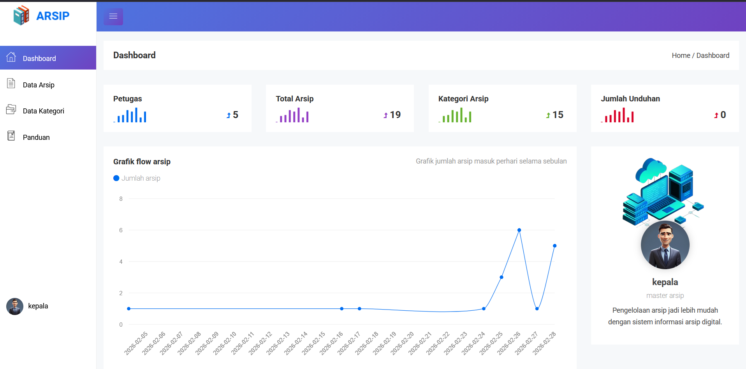Toggle the sidebar with the hamburger button
Image resolution: width=746 pixels, height=369 pixels.
113,16
